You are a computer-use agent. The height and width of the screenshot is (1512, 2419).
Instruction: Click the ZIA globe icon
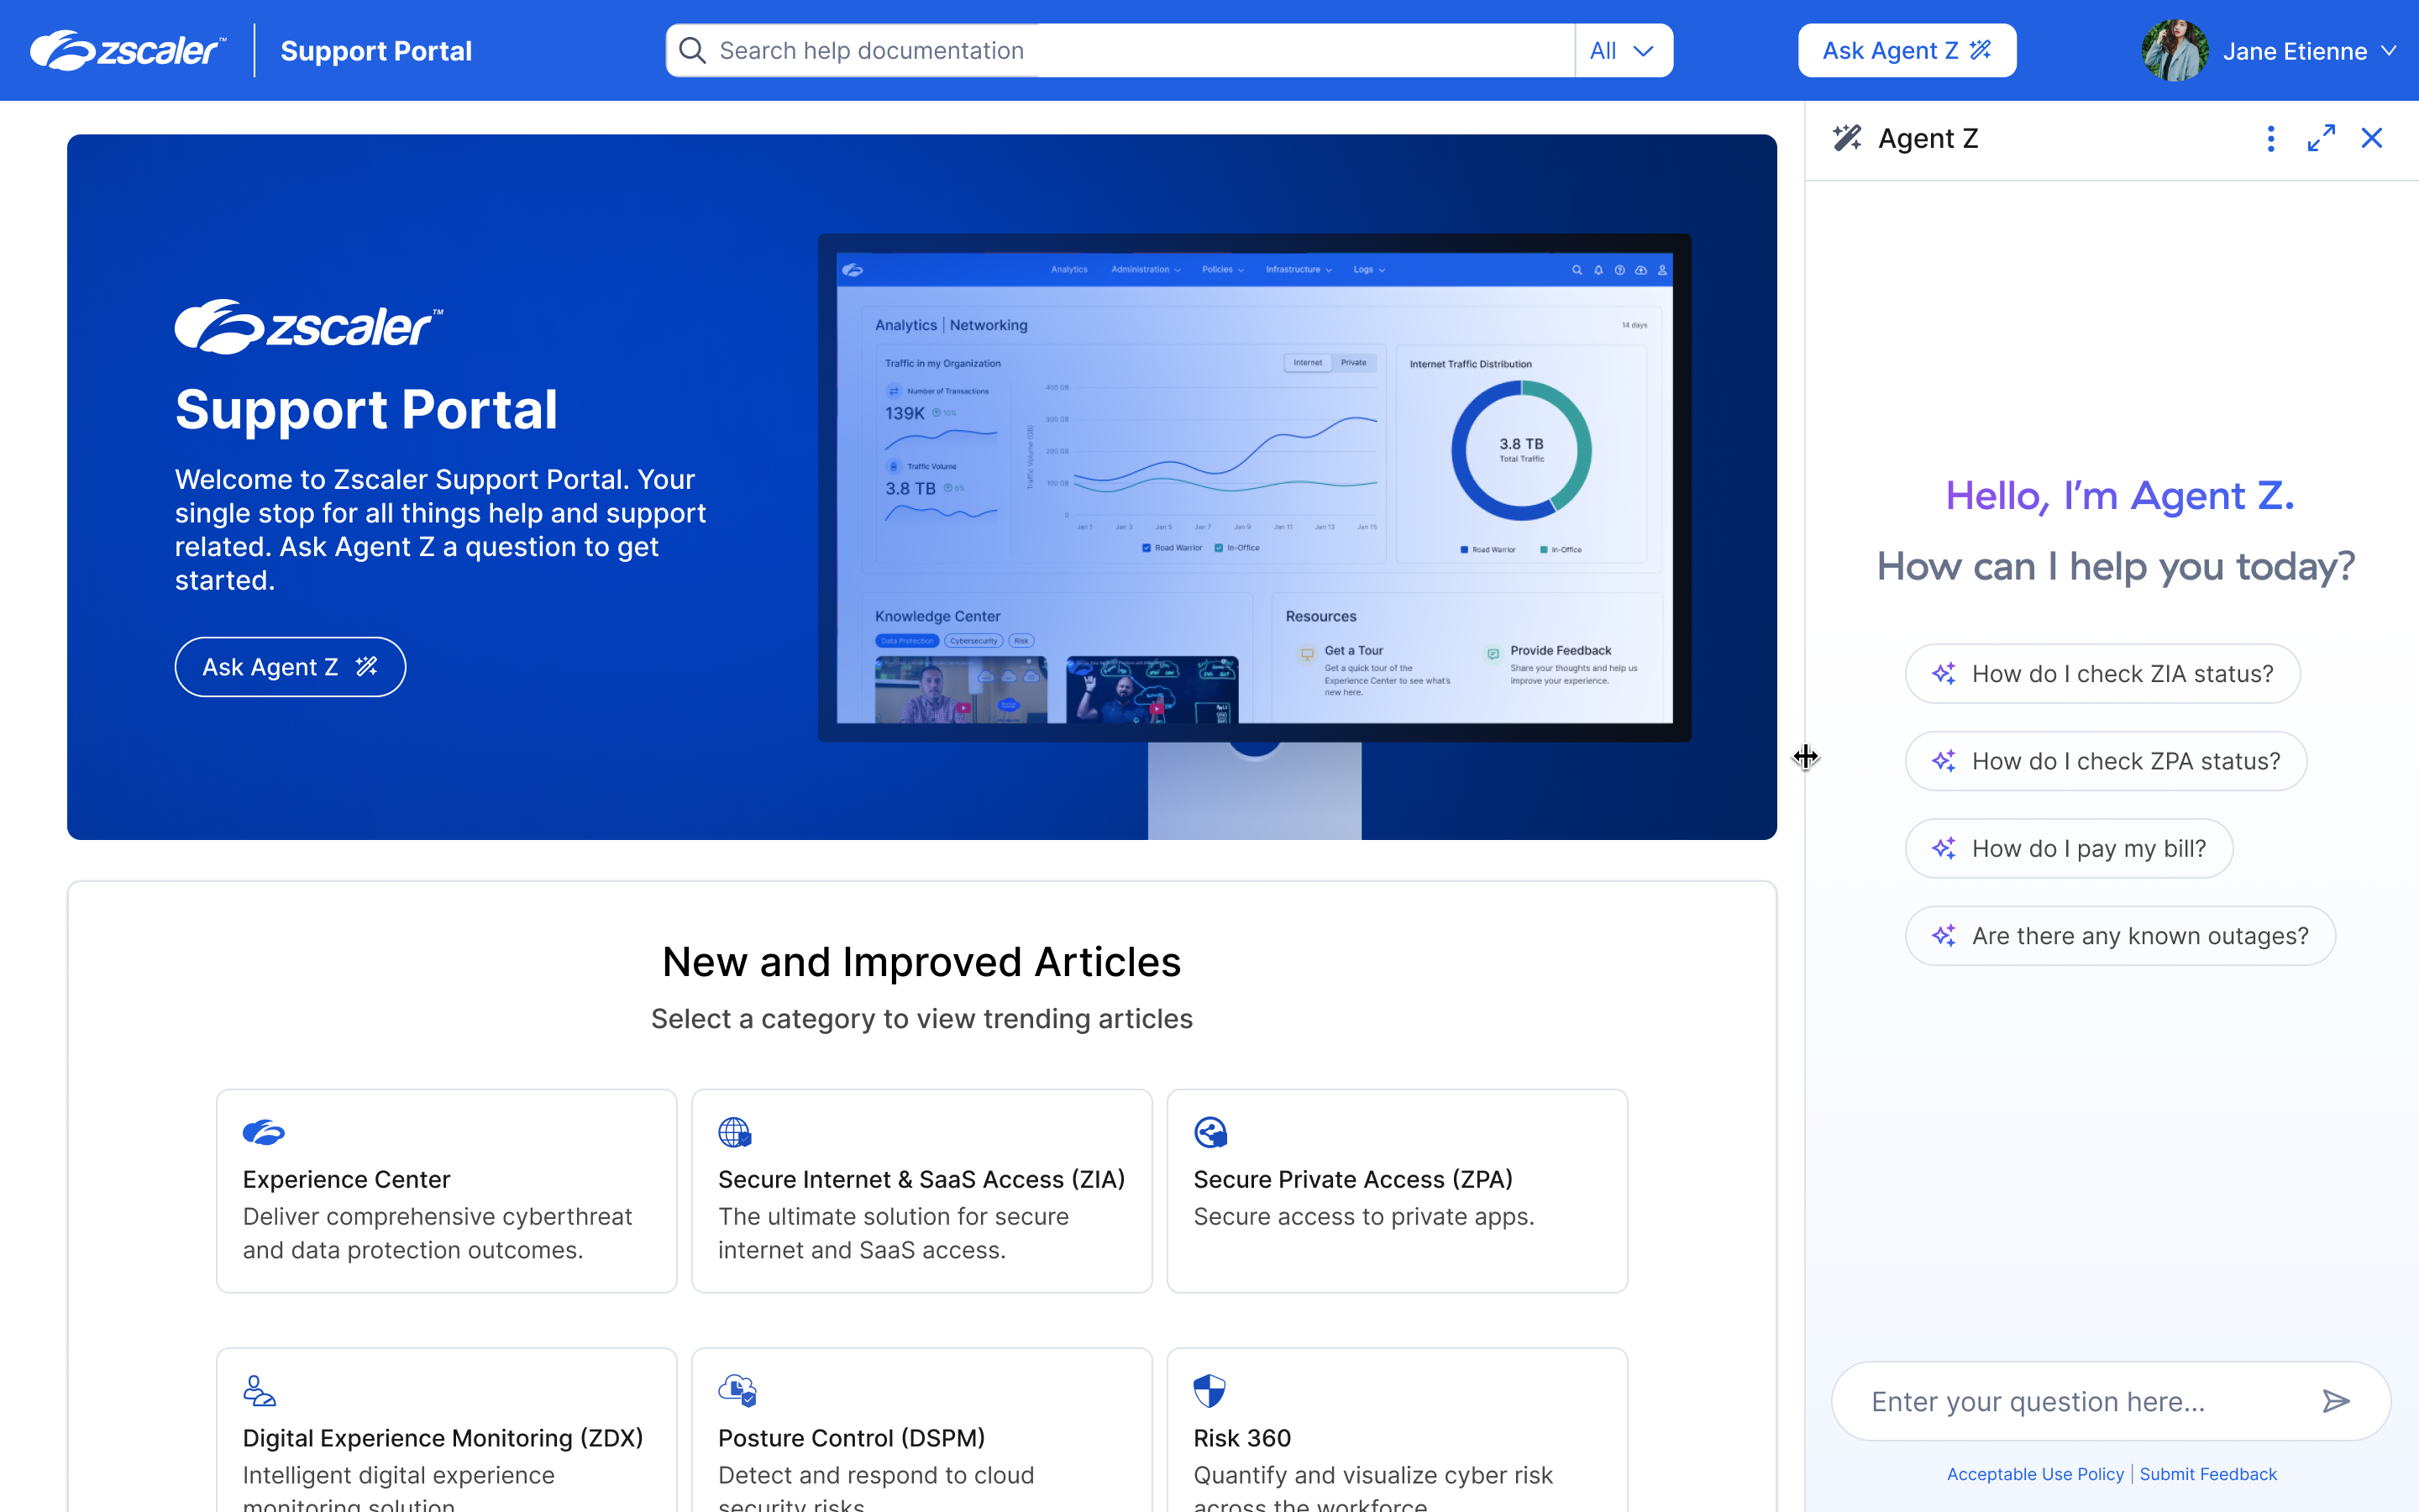[735, 1132]
